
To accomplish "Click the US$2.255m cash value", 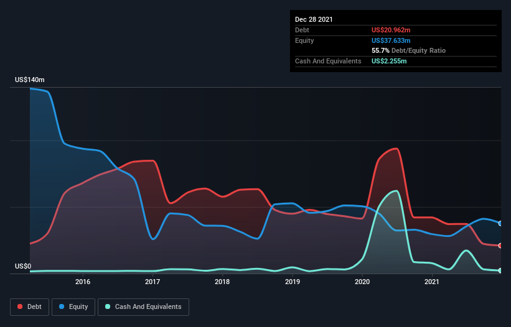I will coord(389,61).
